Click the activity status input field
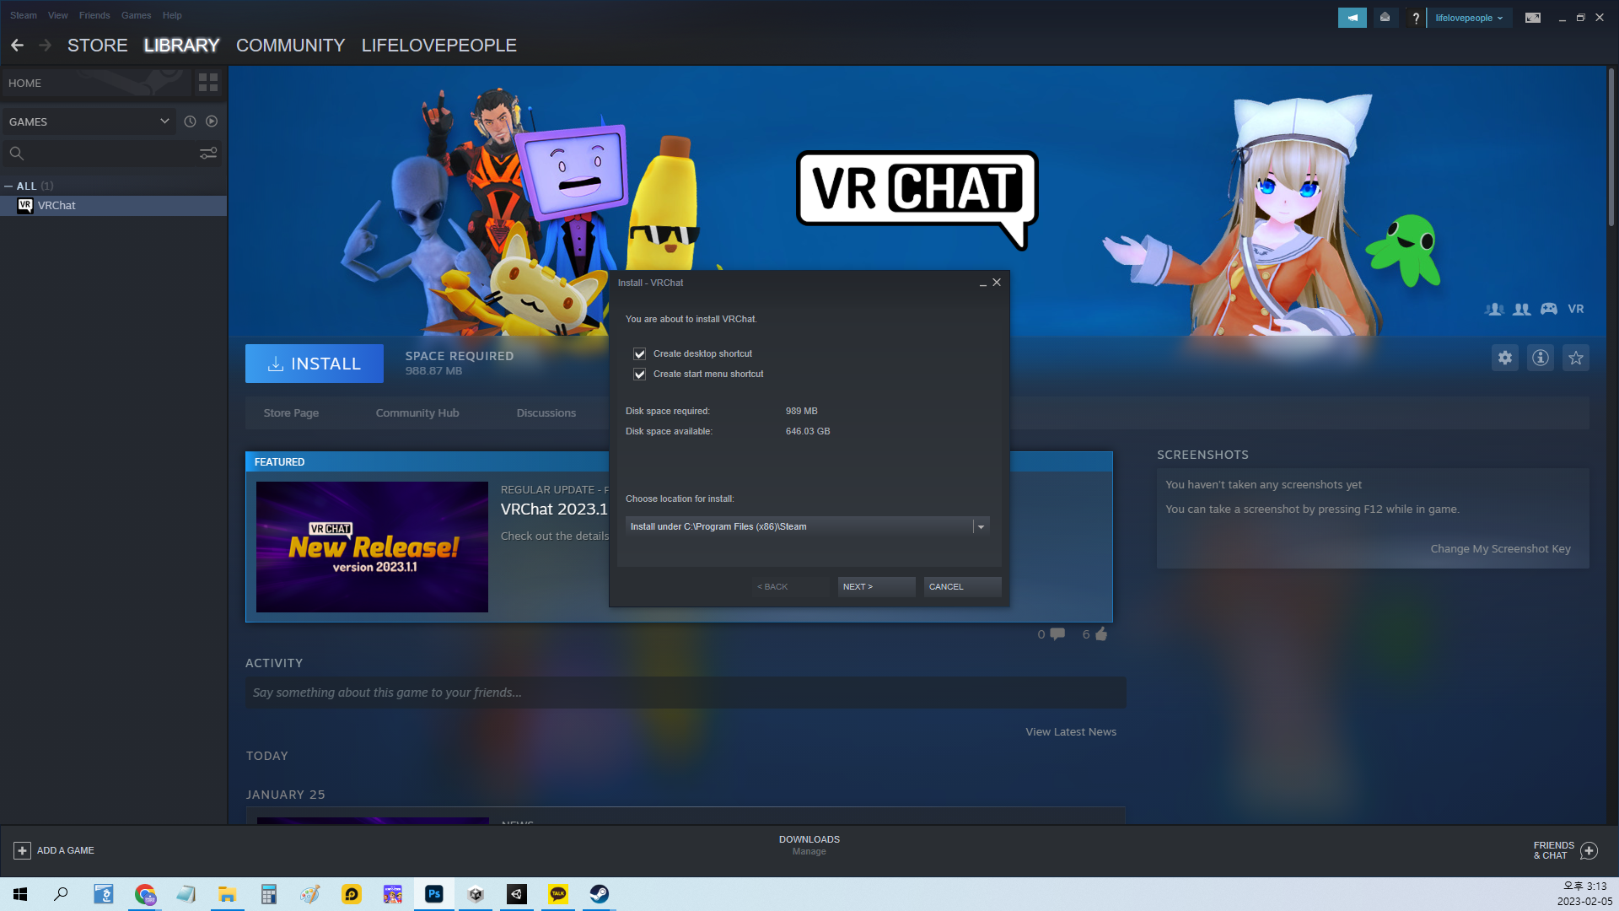Image resolution: width=1619 pixels, height=911 pixels. (x=685, y=693)
